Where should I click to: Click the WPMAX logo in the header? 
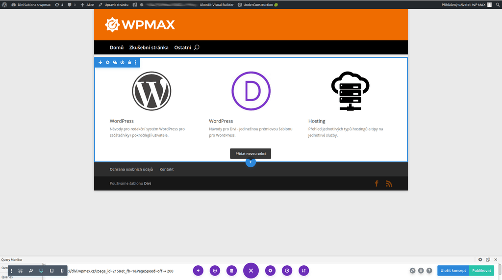tap(140, 25)
